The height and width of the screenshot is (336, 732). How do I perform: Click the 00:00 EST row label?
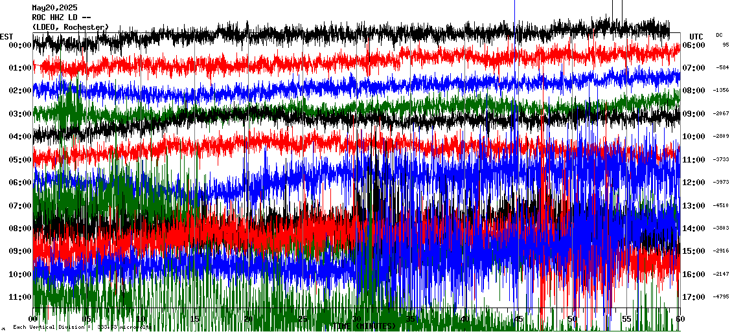click(21, 45)
